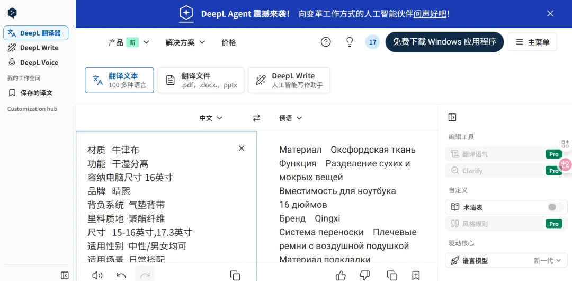The image size is (572, 281).
Task: Click the pink translate extension bubble
Action: (x=566, y=164)
